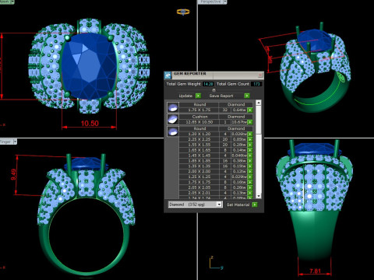This screenshot has width=374, height=280.
Task: Click the 12.85 X 10.50 size cell
Action: [x=199, y=122]
